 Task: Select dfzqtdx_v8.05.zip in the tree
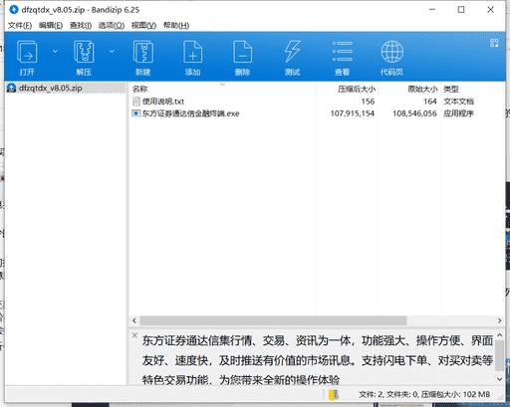(x=51, y=88)
